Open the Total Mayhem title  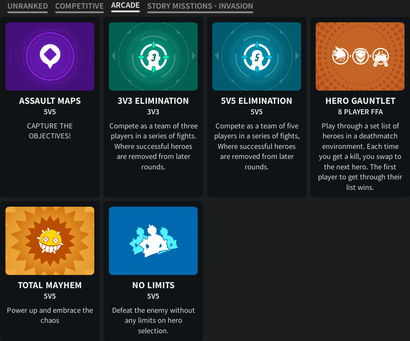(x=50, y=285)
